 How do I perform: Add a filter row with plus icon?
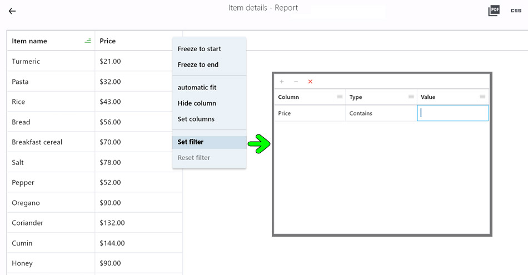point(282,82)
